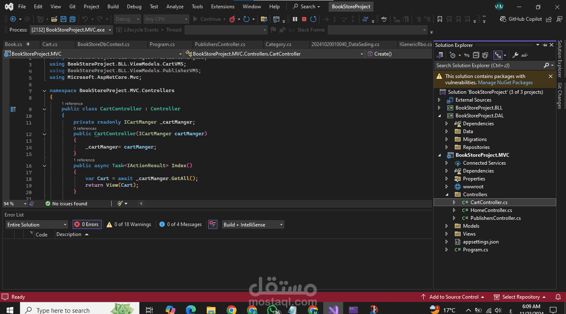Click Show All Files in Solution Explorer

point(485,55)
